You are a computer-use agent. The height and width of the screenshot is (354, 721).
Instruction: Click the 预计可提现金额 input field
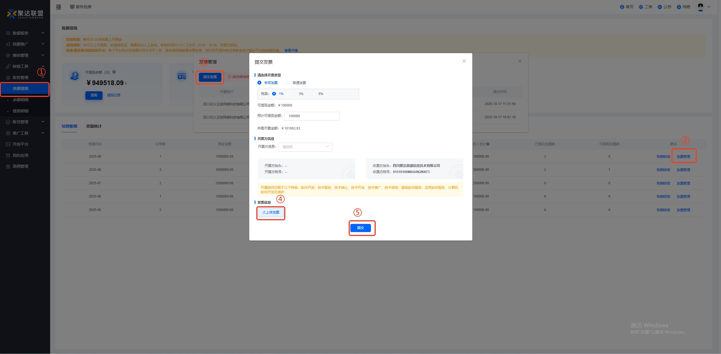[312, 116]
